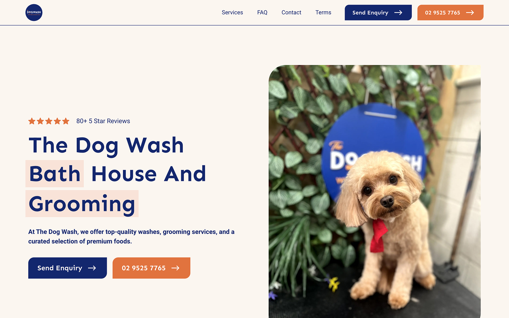Click the first orange review star
509x318 pixels.
(32, 121)
